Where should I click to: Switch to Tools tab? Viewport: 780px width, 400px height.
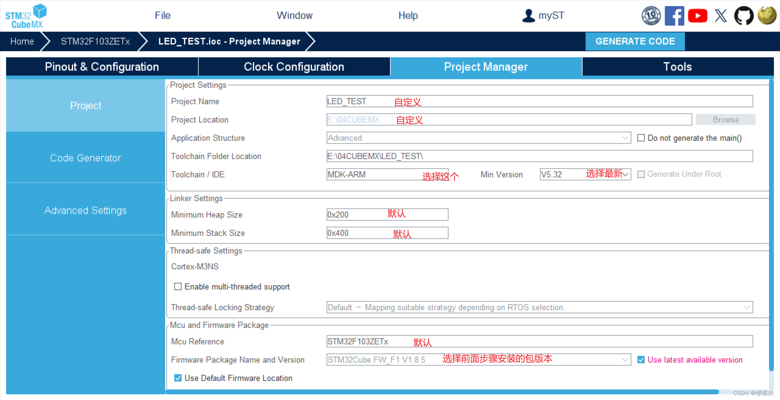pos(678,67)
